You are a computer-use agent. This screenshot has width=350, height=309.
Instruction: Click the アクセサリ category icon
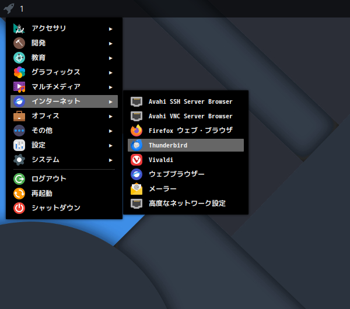pos(19,29)
